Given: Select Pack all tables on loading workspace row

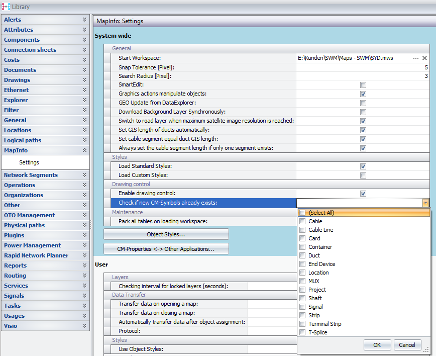Looking at the screenshot, I should tap(203, 221).
